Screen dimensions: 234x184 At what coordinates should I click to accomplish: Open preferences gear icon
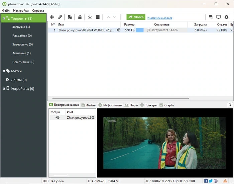click(226, 17)
